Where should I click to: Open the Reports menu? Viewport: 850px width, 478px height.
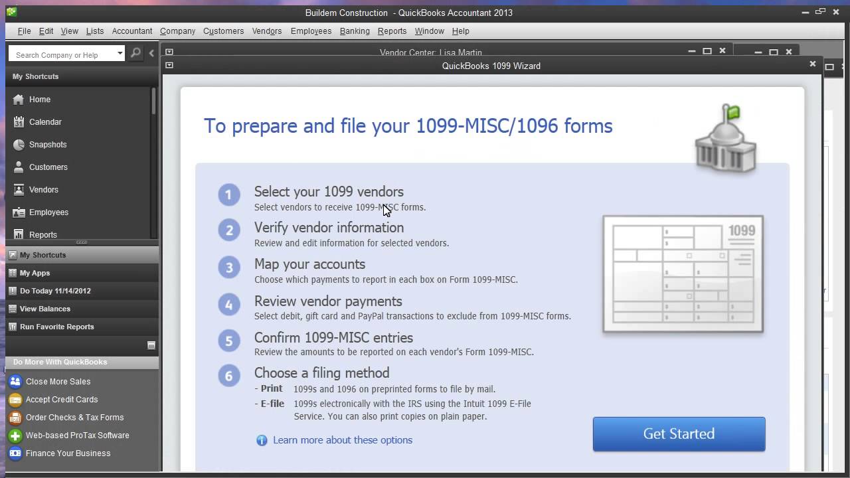tap(392, 31)
